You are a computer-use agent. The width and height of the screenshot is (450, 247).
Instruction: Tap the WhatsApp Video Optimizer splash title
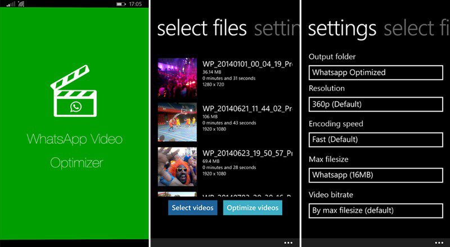(75, 151)
